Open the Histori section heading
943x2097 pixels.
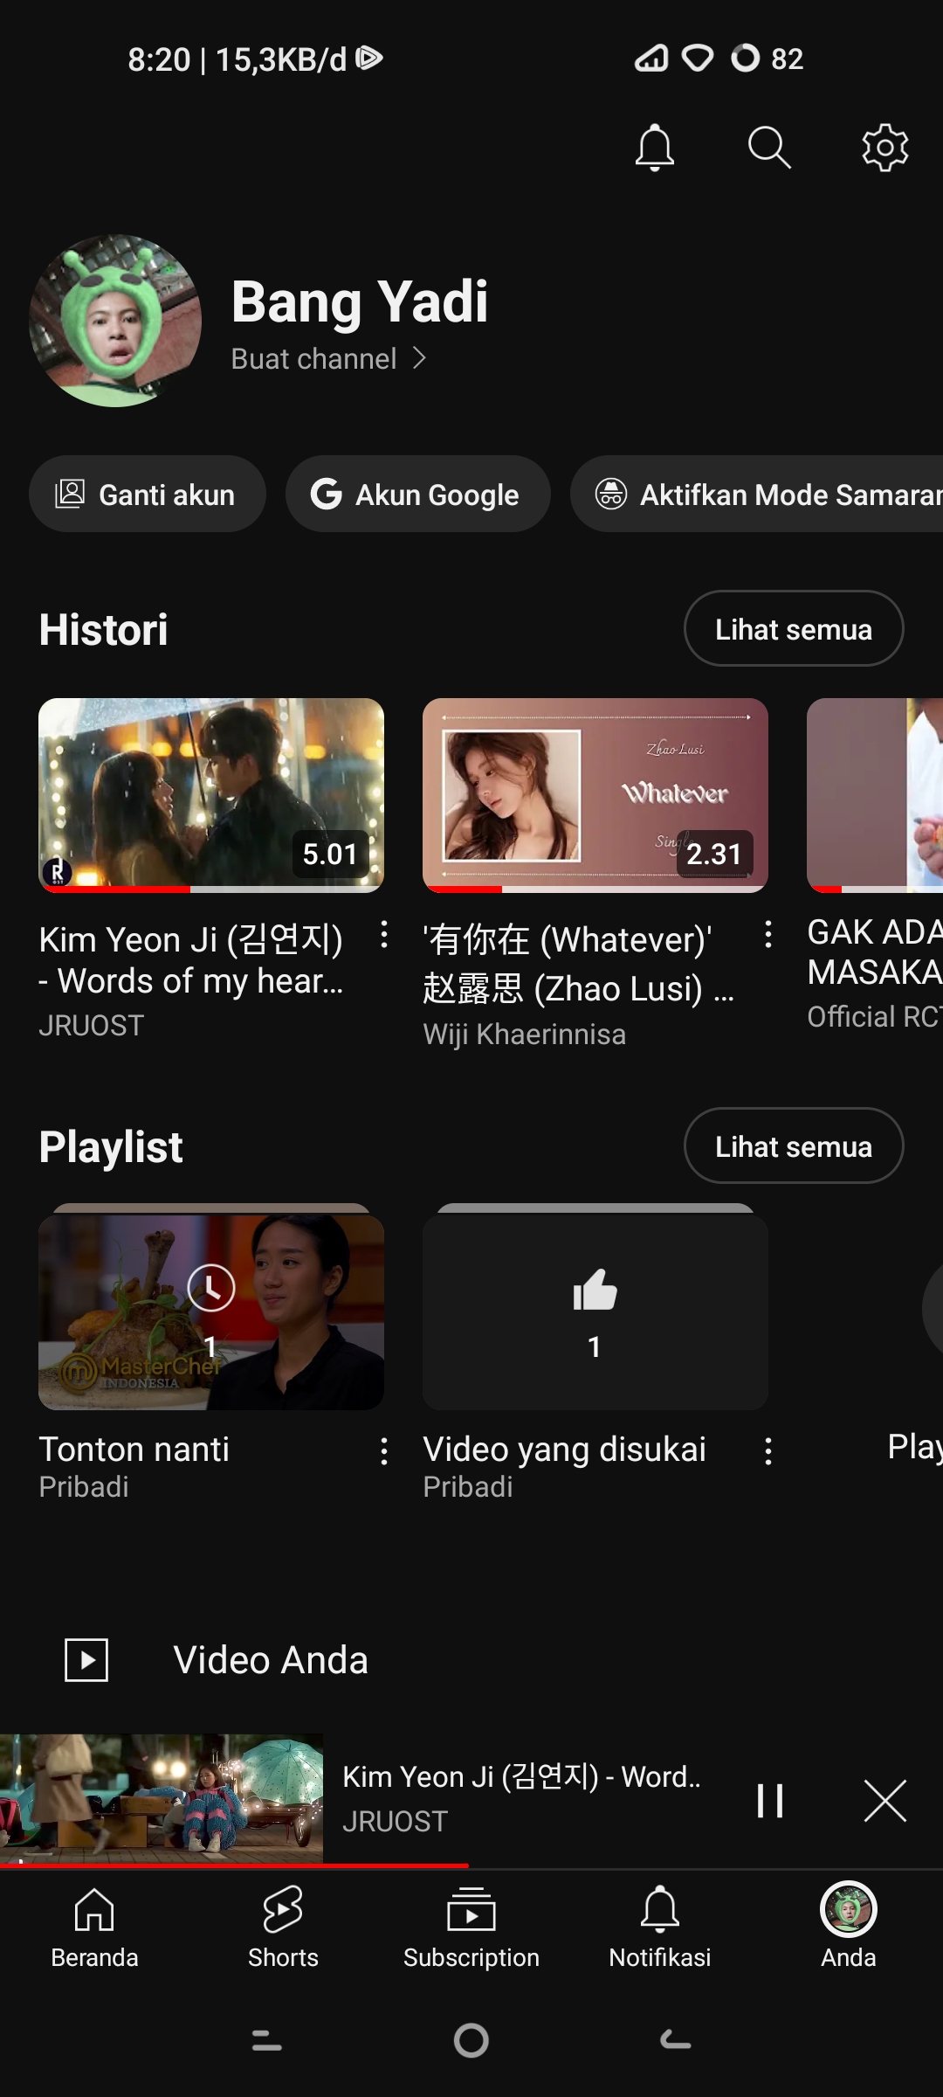coord(104,629)
